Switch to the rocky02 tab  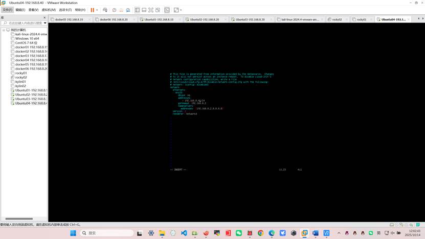pos(337,19)
